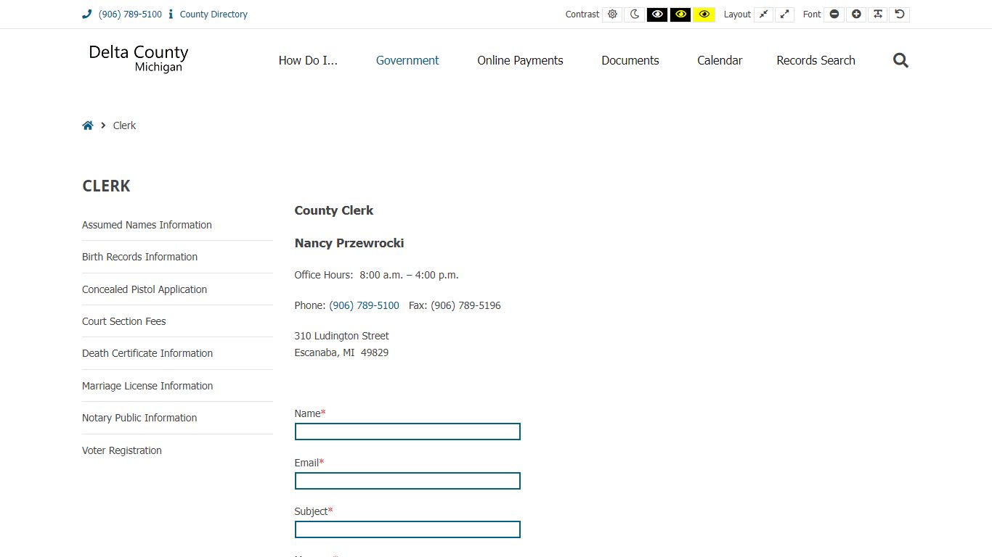
Task: Open the contrast settings gear icon
Action: coord(612,14)
